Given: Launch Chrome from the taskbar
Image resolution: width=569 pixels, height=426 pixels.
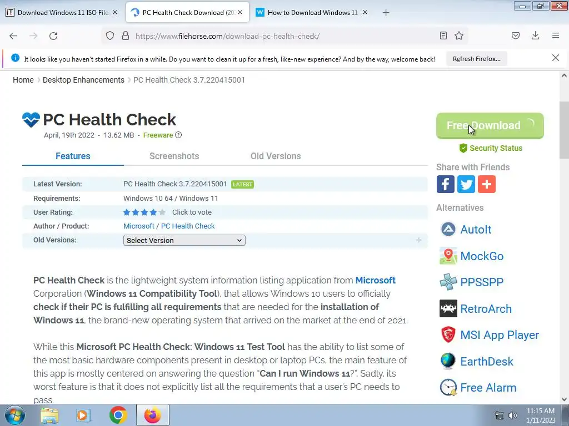Looking at the screenshot, I should 118,415.
